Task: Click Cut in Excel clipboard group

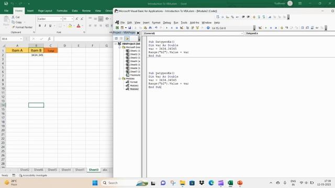Action: pyautogui.click(x=16, y=17)
